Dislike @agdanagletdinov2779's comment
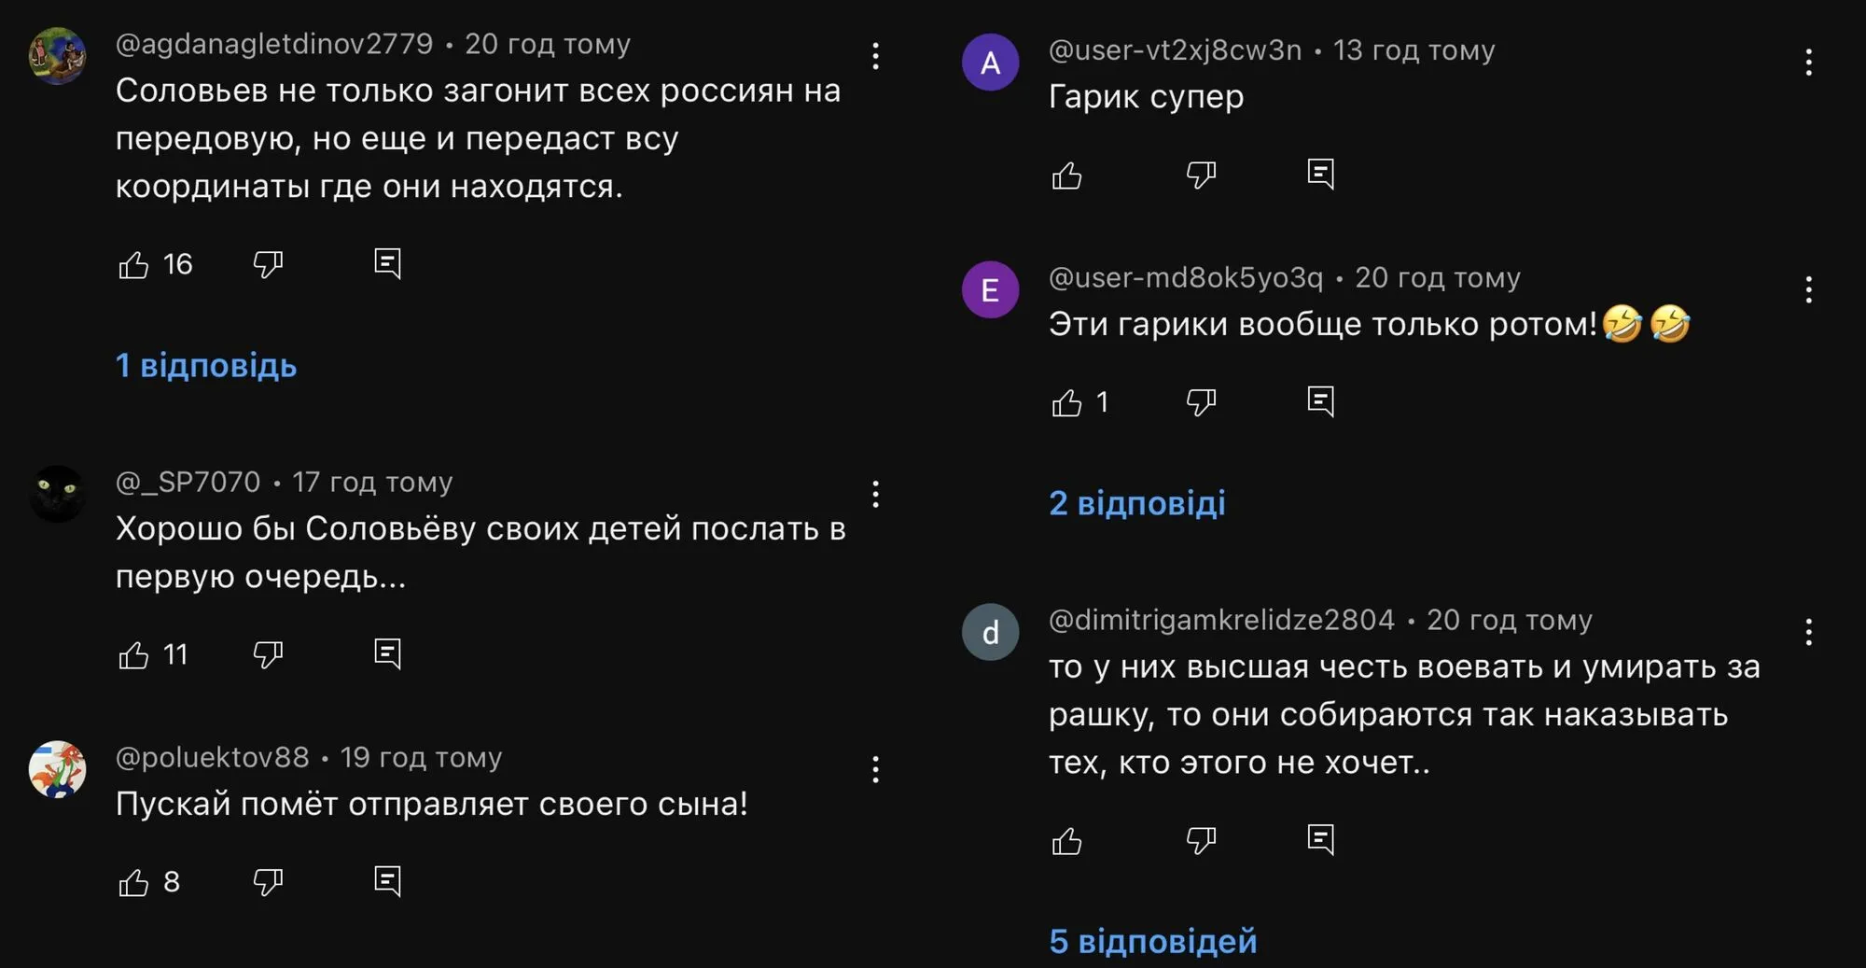Image resolution: width=1866 pixels, height=968 pixels. [267, 264]
